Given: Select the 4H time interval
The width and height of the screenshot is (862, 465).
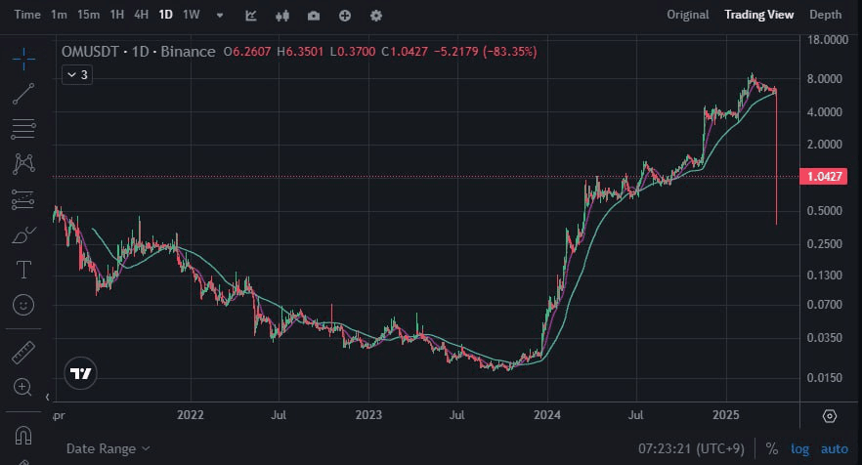Looking at the screenshot, I should (x=142, y=15).
